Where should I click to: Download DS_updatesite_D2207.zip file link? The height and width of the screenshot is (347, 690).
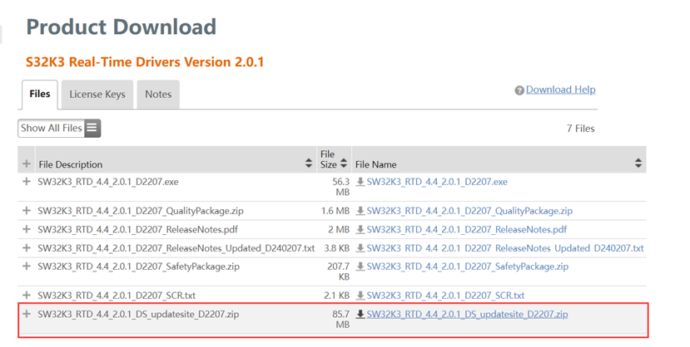[467, 314]
